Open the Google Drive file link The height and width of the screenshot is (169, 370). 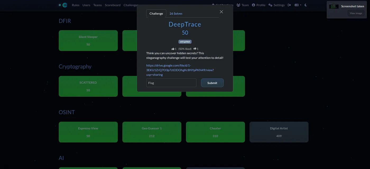tap(180, 70)
